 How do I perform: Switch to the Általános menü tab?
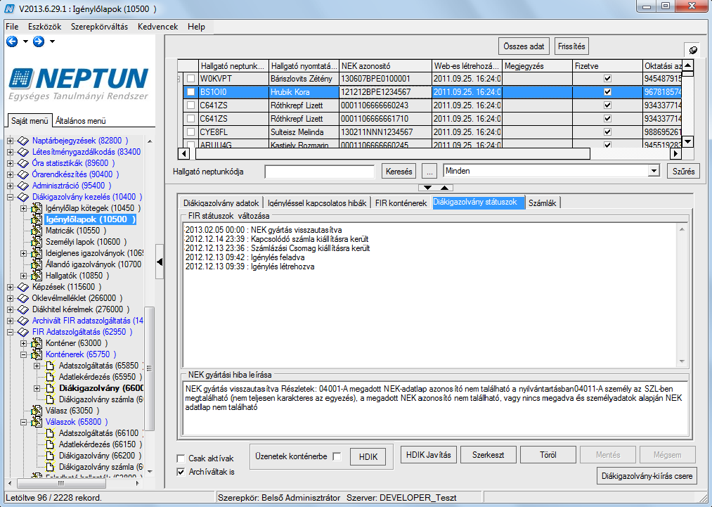[81, 121]
